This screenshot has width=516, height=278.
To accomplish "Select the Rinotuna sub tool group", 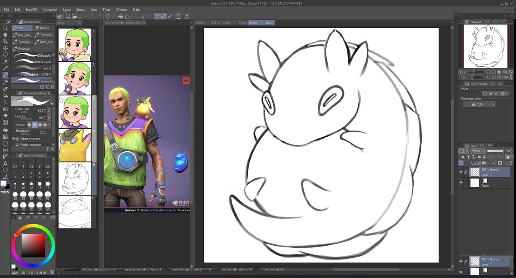I will click(22, 49).
